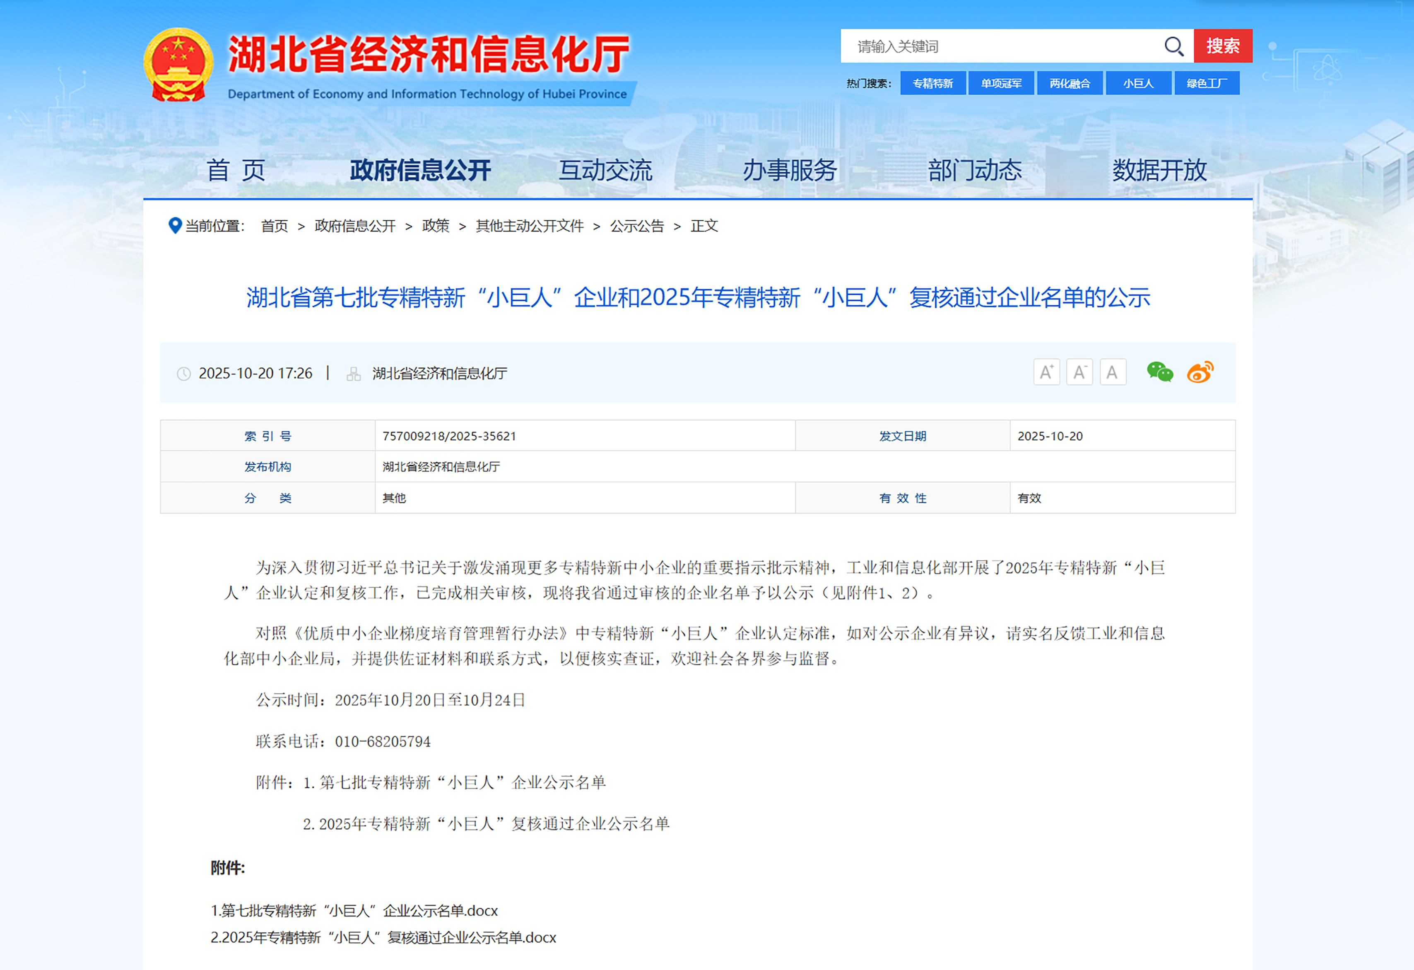Image resolution: width=1414 pixels, height=970 pixels.
Task: Go to 首页 via the breadcrumb trail
Action: click(275, 226)
